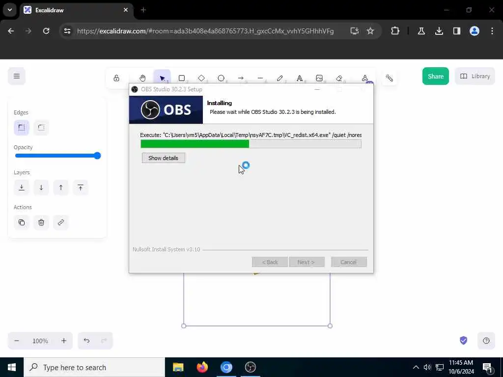
Task: Select the Diamond shape tool
Action: point(201,78)
